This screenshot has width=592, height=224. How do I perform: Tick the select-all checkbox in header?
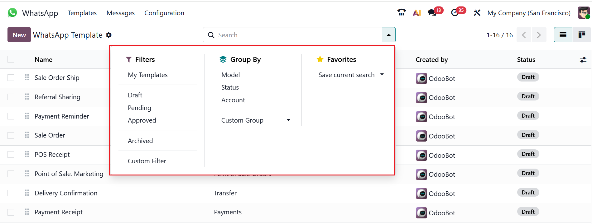[11, 59]
